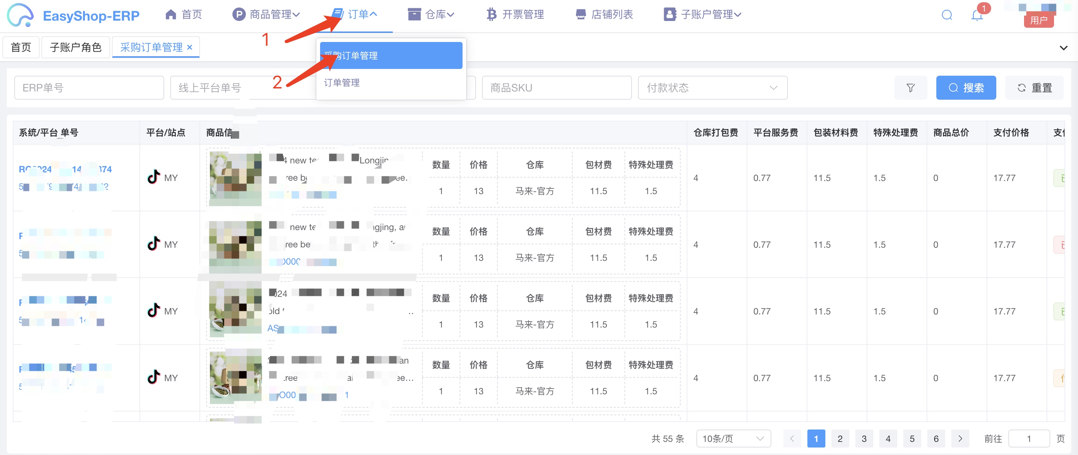Click fourth row product thumbnail
This screenshot has width=1078, height=455.
coord(235,377)
